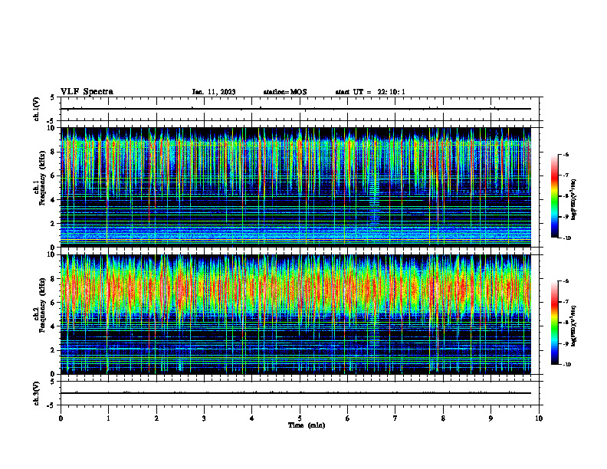This screenshot has height=469, width=607.
Task: Click the "-10" label on ch.2 colorbar
Action: point(567,365)
